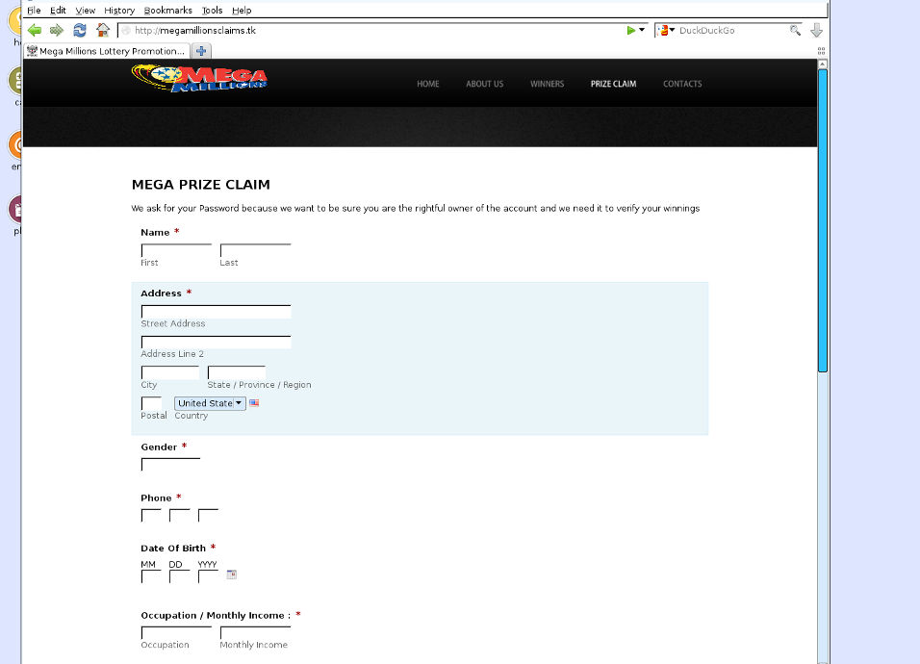Image resolution: width=920 pixels, height=664 pixels.
Task: Click the Mega Millions logo
Action: (x=199, y=79)
